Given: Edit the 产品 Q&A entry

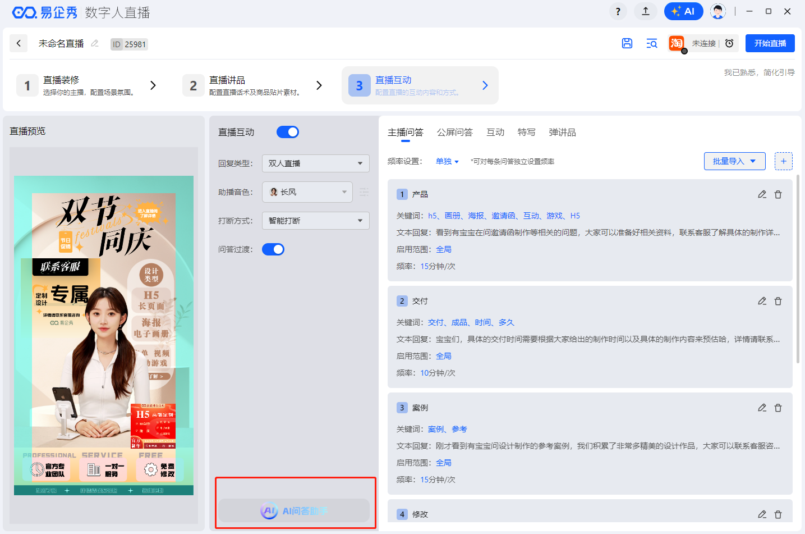Looking at the screenshot, I should [762, 194].
